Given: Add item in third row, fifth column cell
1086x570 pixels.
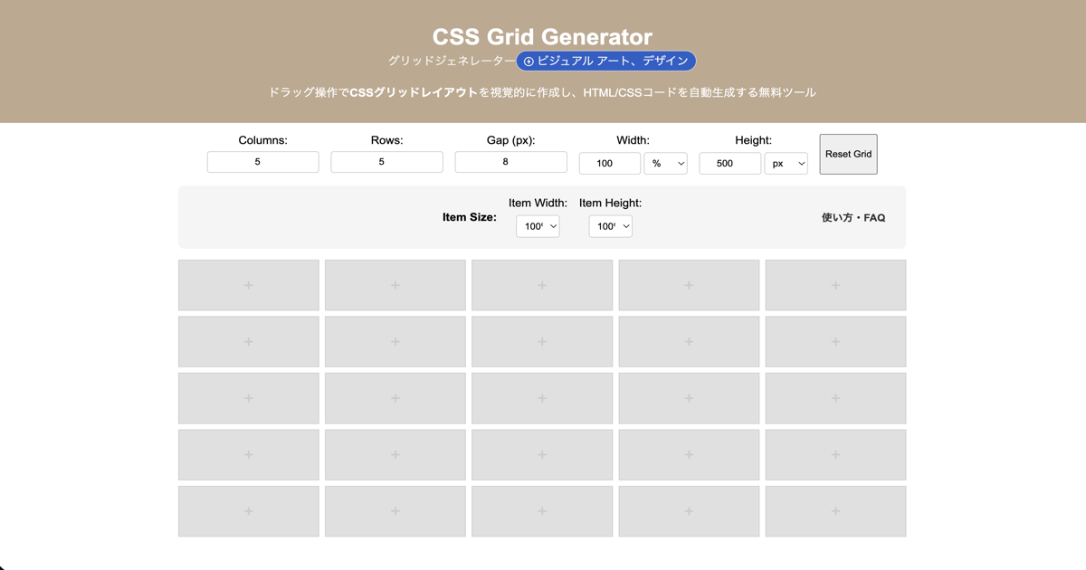Looking at the screenshot, I should tap(835, 398).
